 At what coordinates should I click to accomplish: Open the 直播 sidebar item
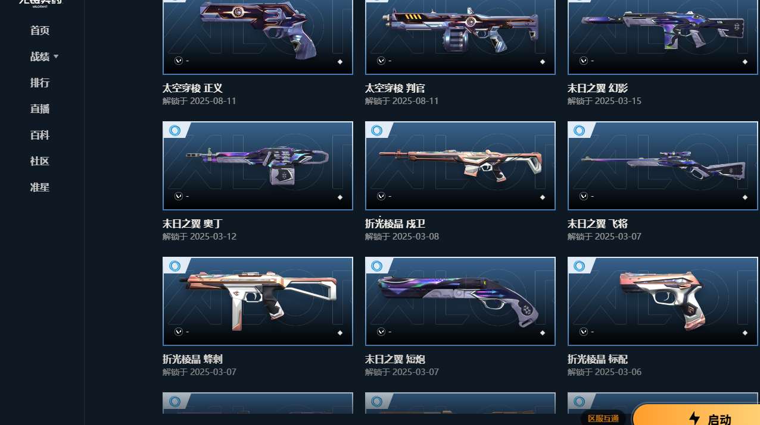click(40, 109)
